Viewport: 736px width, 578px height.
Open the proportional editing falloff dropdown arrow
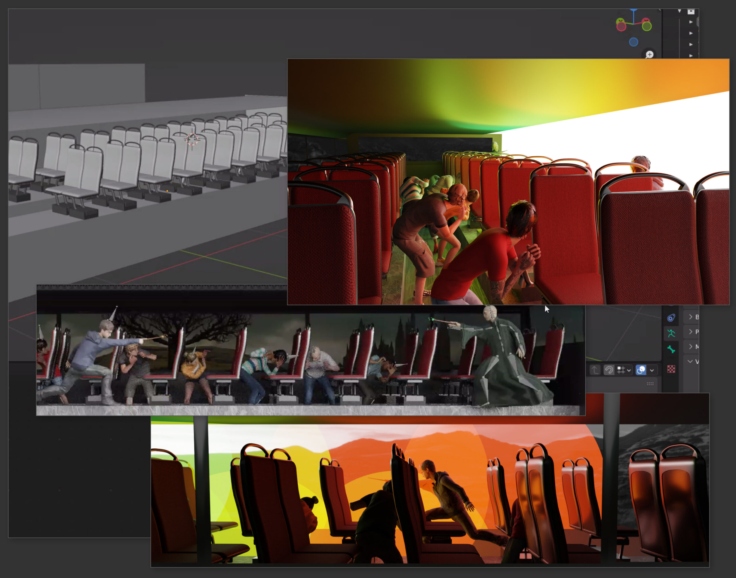[652, 370]
